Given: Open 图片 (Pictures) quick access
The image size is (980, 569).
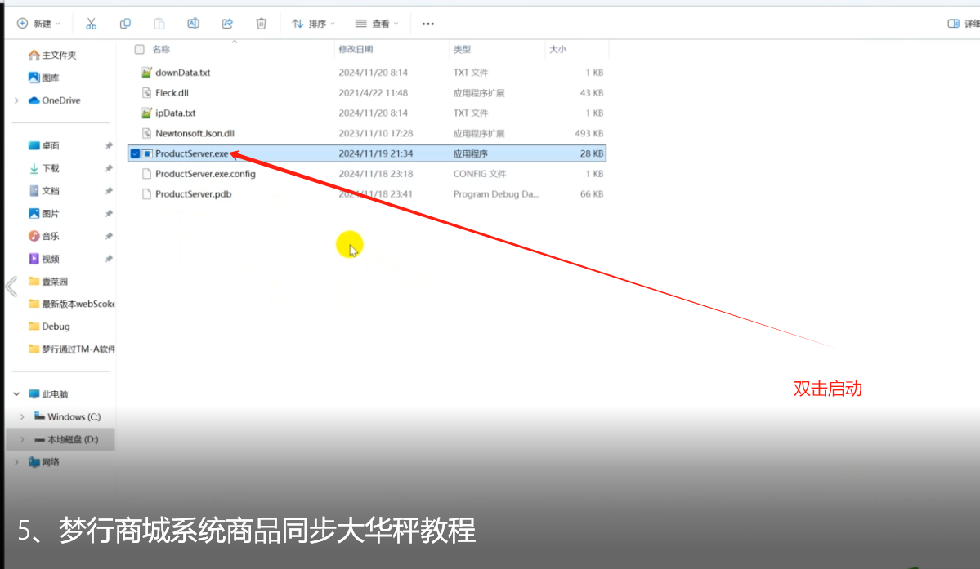Looking at the screenshot, I should pos(44,213).
